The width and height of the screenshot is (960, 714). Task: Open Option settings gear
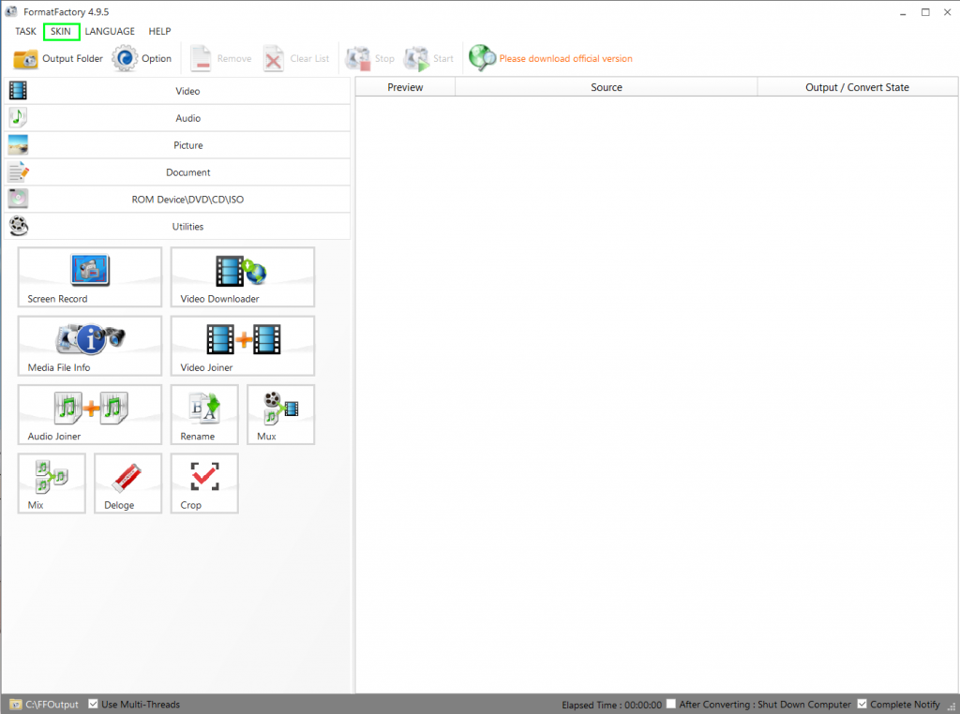pyautogui.click(x=125, y=58)
